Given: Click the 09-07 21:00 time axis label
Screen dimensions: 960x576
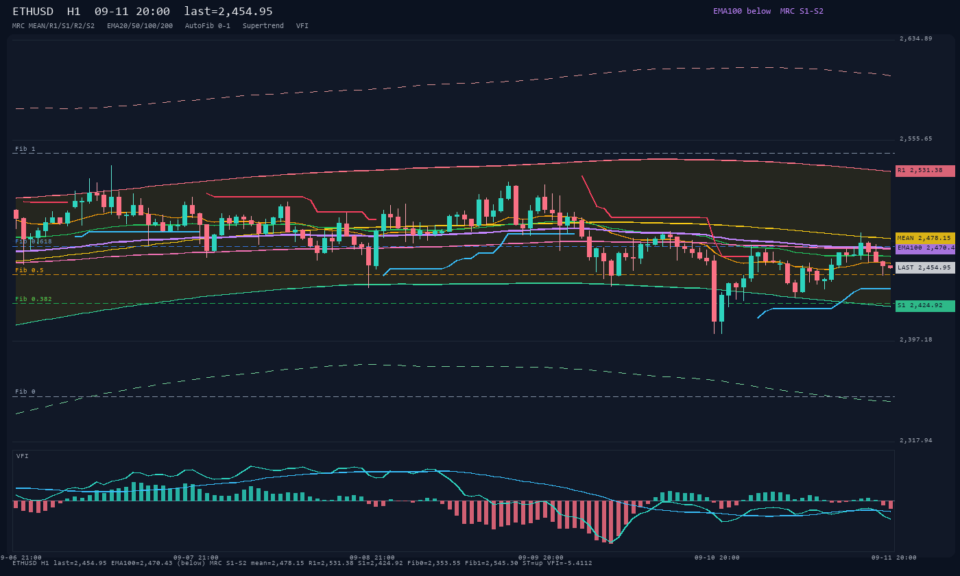Looking at the screenshot, I should pyautogui.click(x=196, y=557).
